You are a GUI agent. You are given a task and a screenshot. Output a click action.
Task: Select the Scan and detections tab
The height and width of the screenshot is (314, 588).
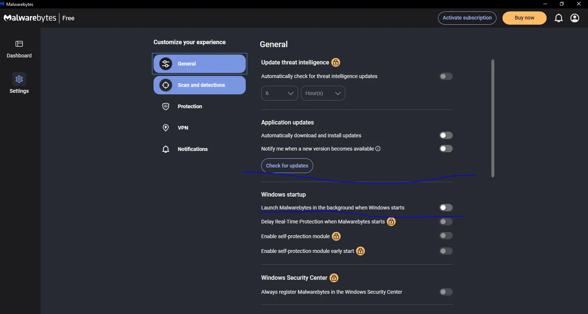point(200,85)
